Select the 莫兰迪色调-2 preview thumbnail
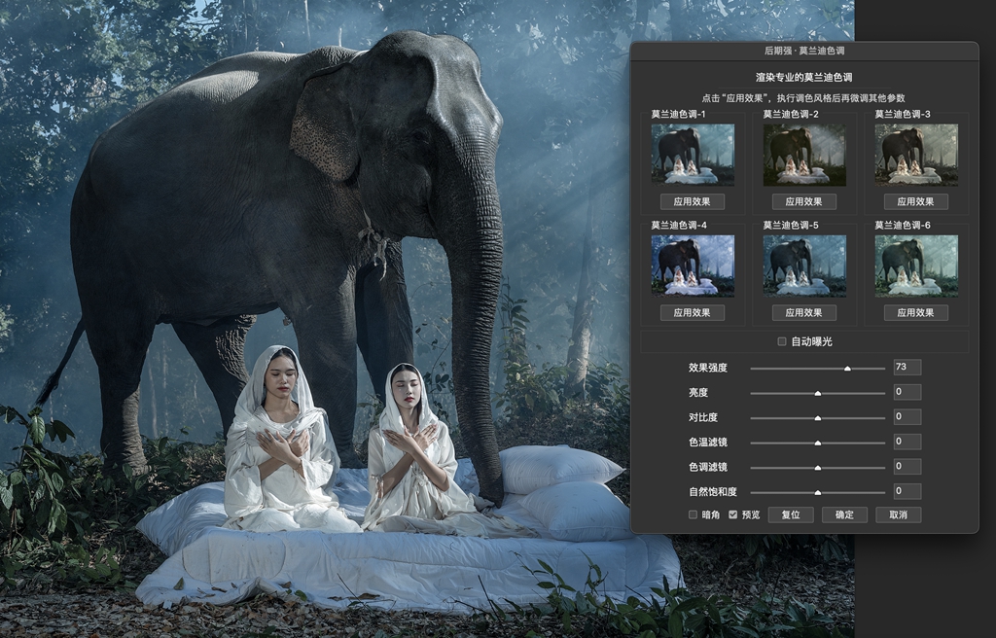The image size is (996, 638). pyautogui.click(x=803, y=154)
